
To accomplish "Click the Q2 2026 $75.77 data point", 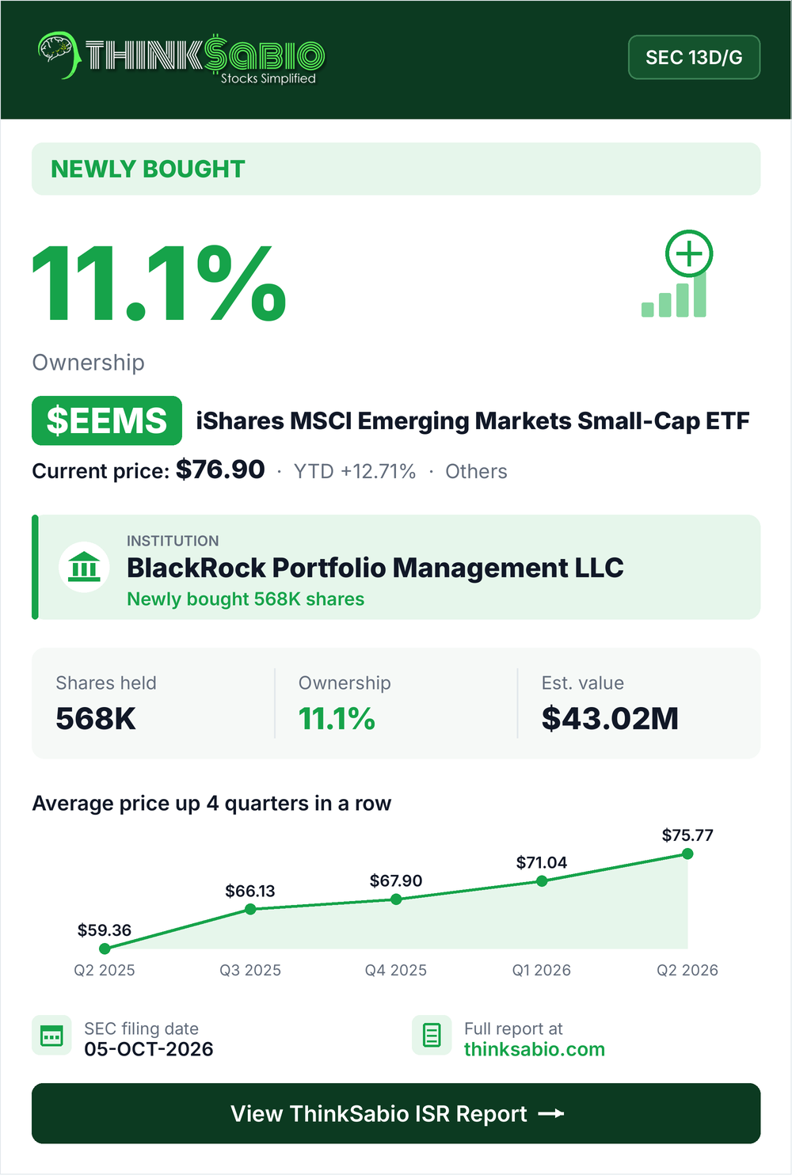I will 687,854.
